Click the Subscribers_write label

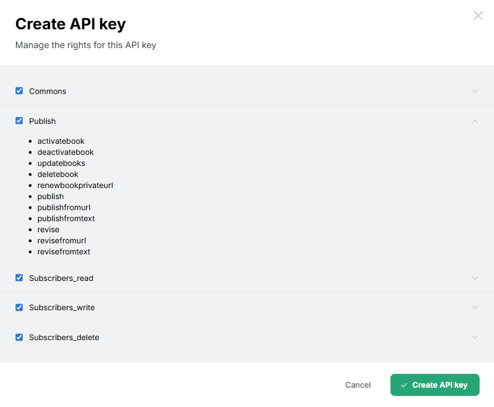click(x=61, y=307)
